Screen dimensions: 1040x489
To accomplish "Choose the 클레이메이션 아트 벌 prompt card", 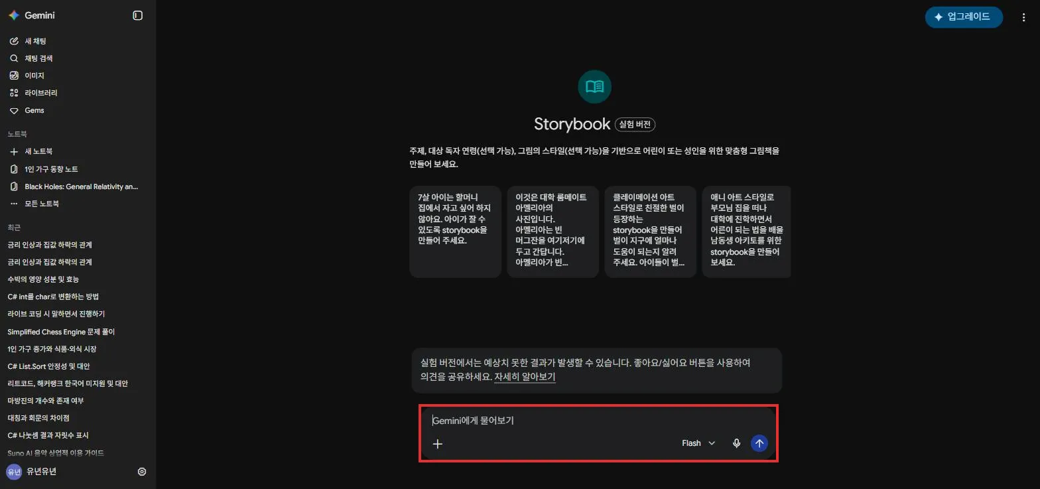I will [650, 232].
